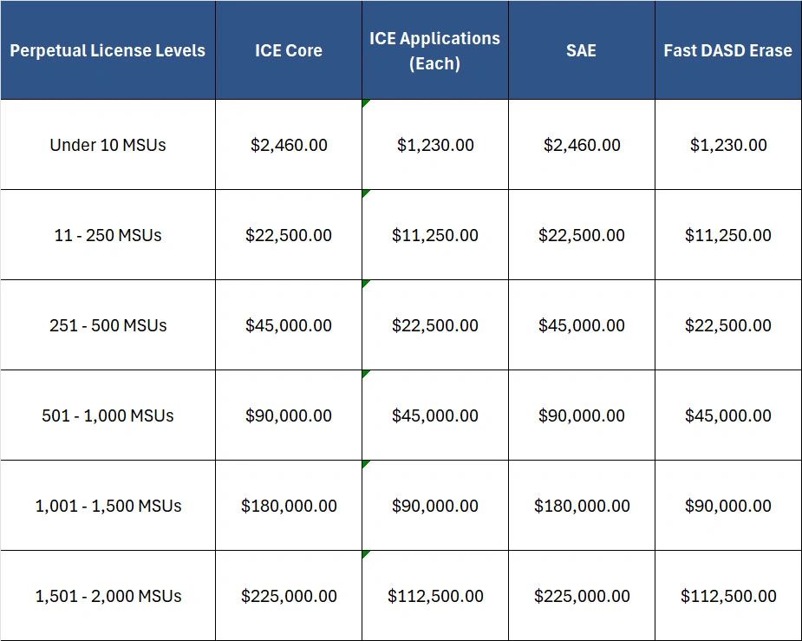Select the 1,501 - 2,000 MSUs row label

pos(108,596)
